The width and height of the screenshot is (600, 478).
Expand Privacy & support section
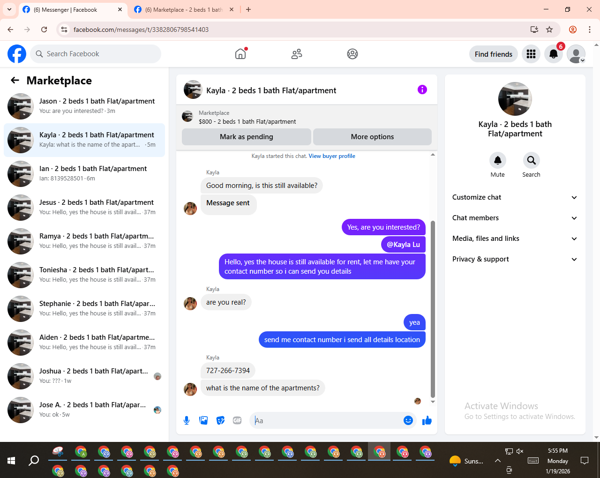tap(515, 259)
